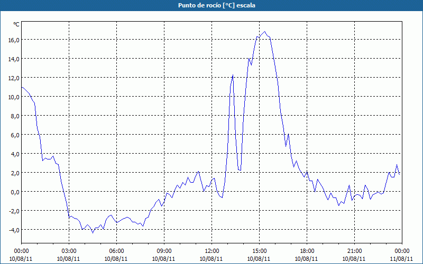Pick the 18:00 time label
423x264 pixels.
click(x=307, y=251)
